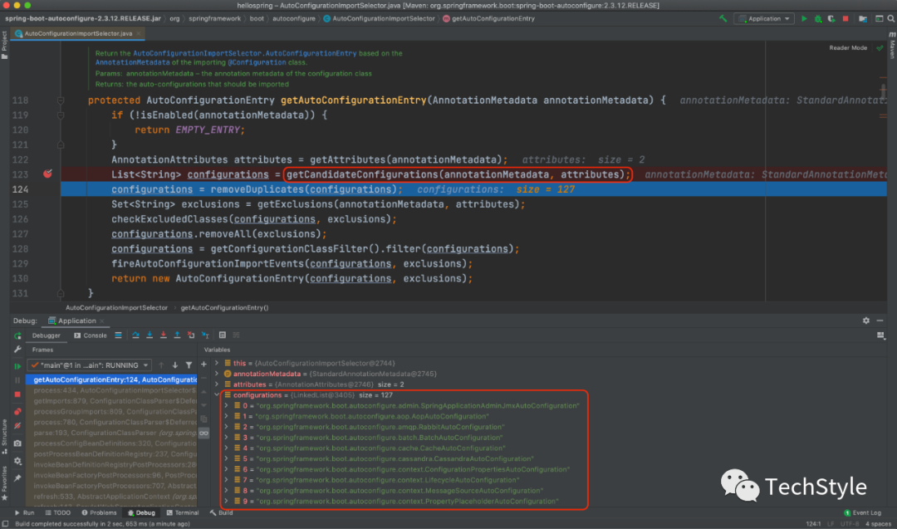Click the green Run icon in top toolbar
Viewport: 897px width, 529px height.
(804, 18)
